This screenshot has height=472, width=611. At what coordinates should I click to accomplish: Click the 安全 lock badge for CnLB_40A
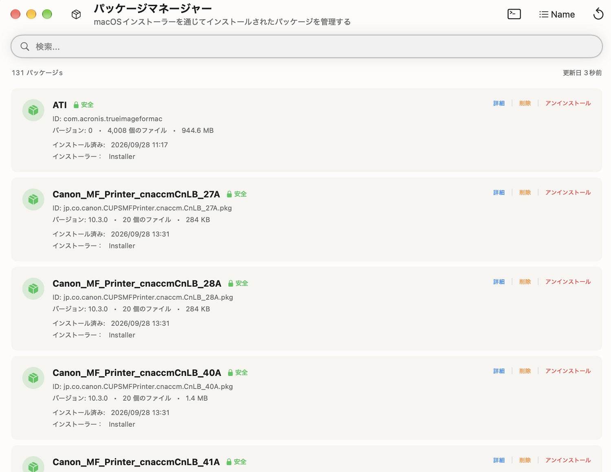click(x=238, y=372)
